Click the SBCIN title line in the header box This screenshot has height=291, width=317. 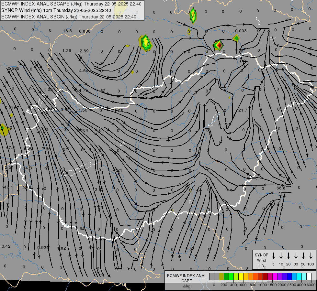(69, 17)
